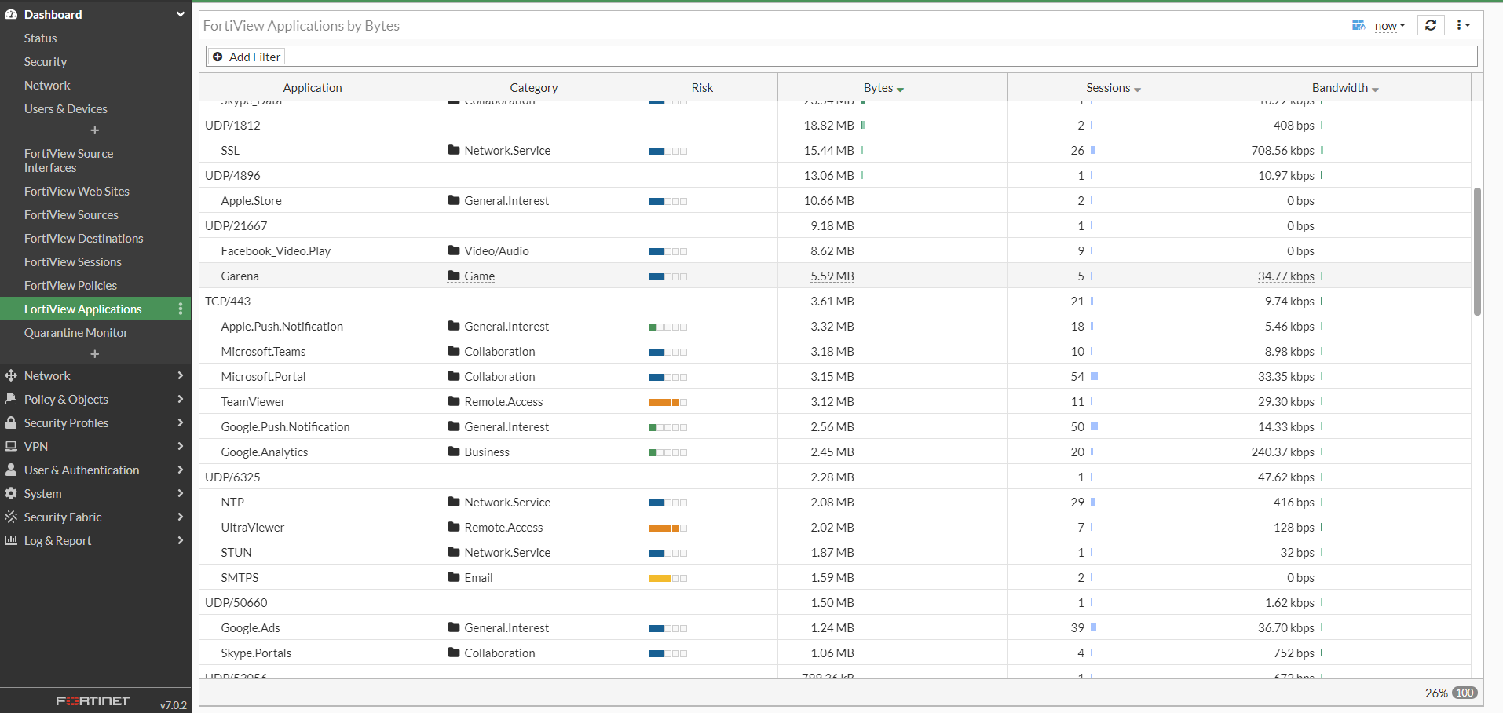Click the Security Fabric icon

11,517
